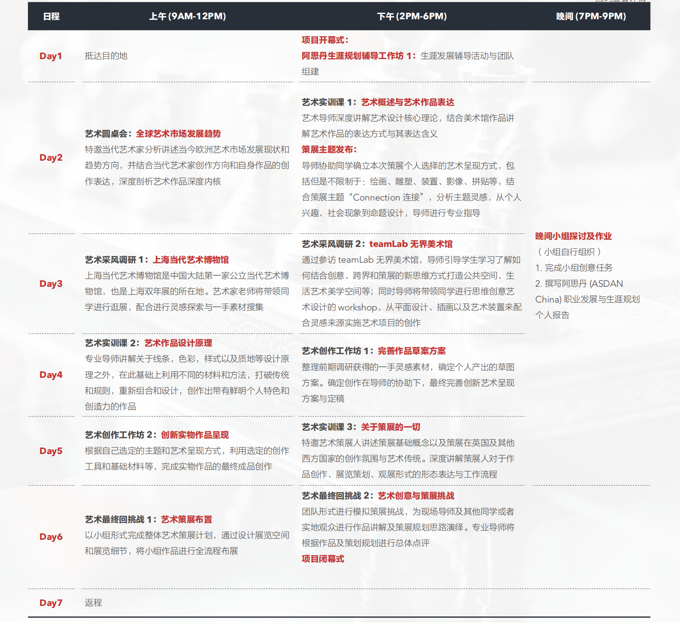Click the 1. 完成小组创意任务 item
Image resolution: width=680 pixels, height=623 pixels.
coord(574,268)
